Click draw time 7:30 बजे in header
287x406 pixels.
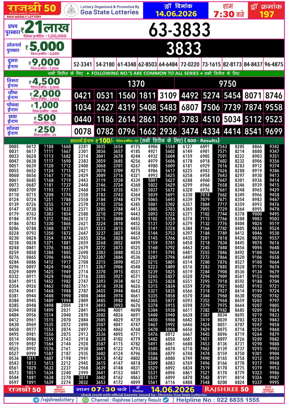(x=229, y=14)
